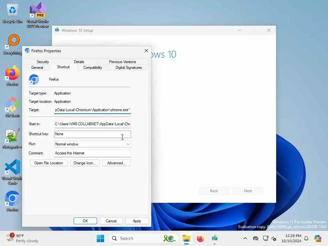Click the Change Icon button
328x246 pixels.
click(x=85, y=163)
